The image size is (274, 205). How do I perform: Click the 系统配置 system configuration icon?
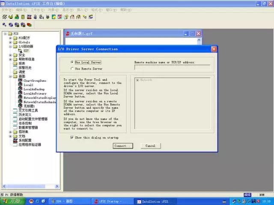tap(15, 140)
